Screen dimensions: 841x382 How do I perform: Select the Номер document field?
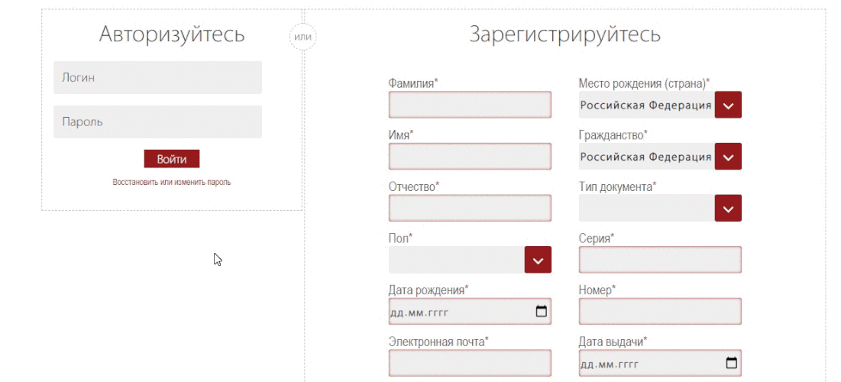point(660,312)
